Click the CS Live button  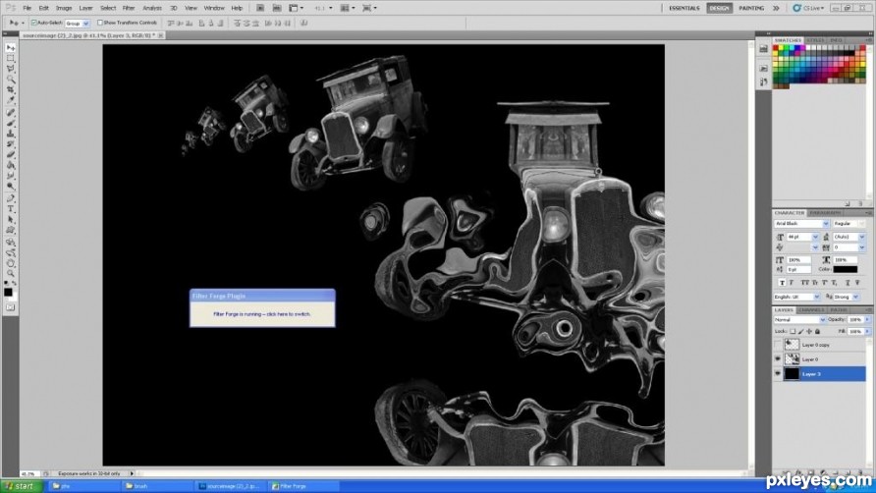[x=808, y=9]
